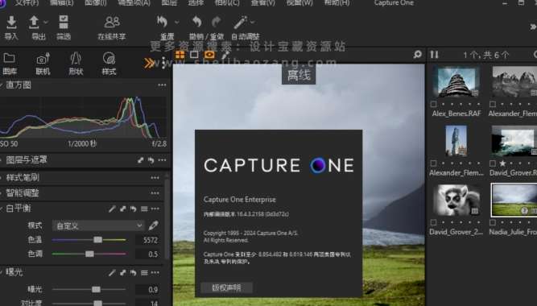This screenshot has height=306, width=537.
Task: Select the lemur David_Grover_2 thumbnail
Action: point(456,201)
